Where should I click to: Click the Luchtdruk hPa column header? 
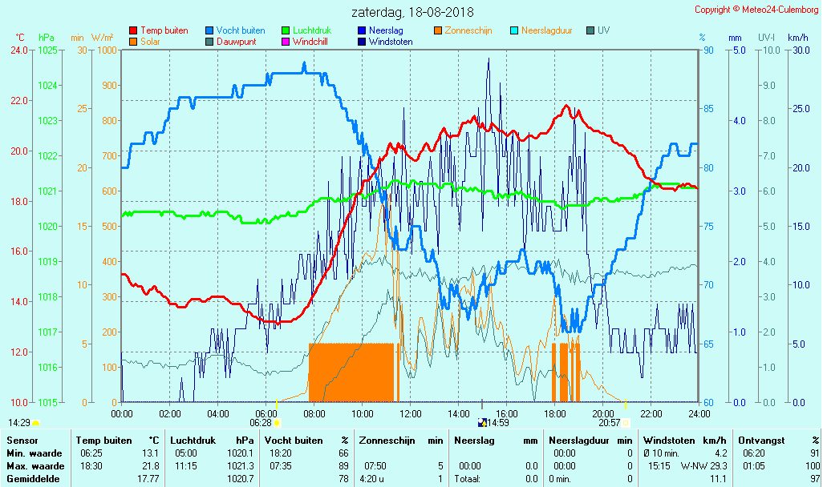(211, 441)
